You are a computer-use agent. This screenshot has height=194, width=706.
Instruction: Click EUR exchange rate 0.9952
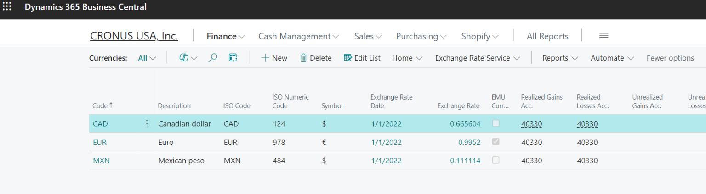click(469, 142)
